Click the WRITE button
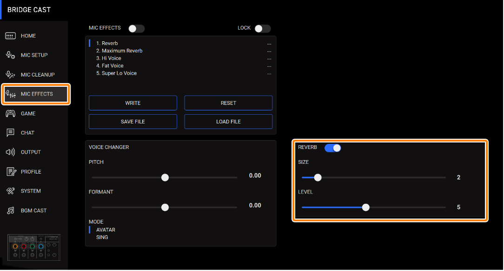504x271 pixels. coord(133,103)
